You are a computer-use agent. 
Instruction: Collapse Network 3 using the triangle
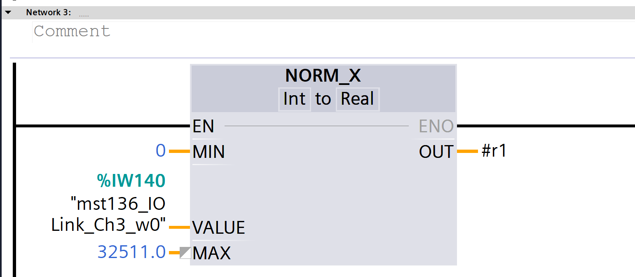pos(8,12)
